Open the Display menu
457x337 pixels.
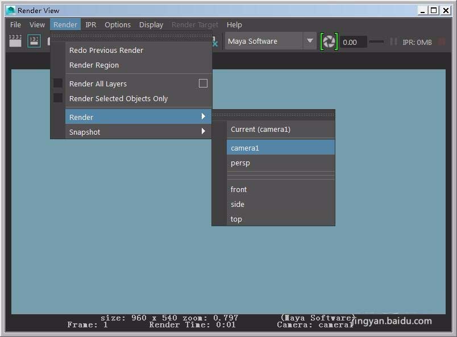coord(151,24)
